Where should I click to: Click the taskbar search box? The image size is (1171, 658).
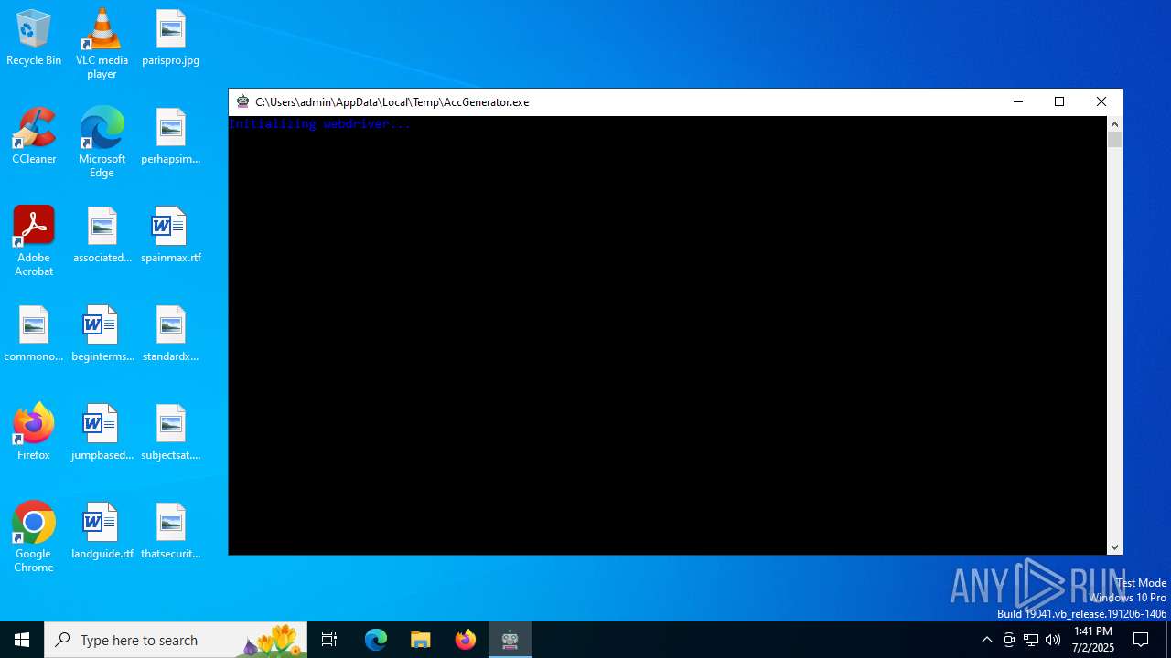point(176,640)
